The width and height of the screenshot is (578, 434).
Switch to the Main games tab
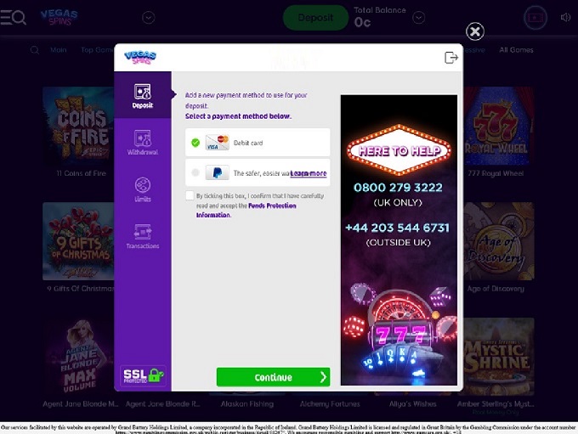point(59,50)
